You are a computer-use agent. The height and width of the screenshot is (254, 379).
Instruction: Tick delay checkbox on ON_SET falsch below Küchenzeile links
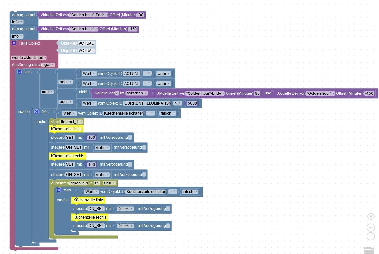pos(168,209)
